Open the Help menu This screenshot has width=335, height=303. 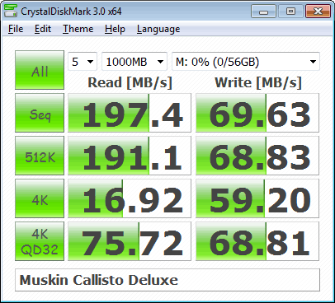tap(115, 29)
